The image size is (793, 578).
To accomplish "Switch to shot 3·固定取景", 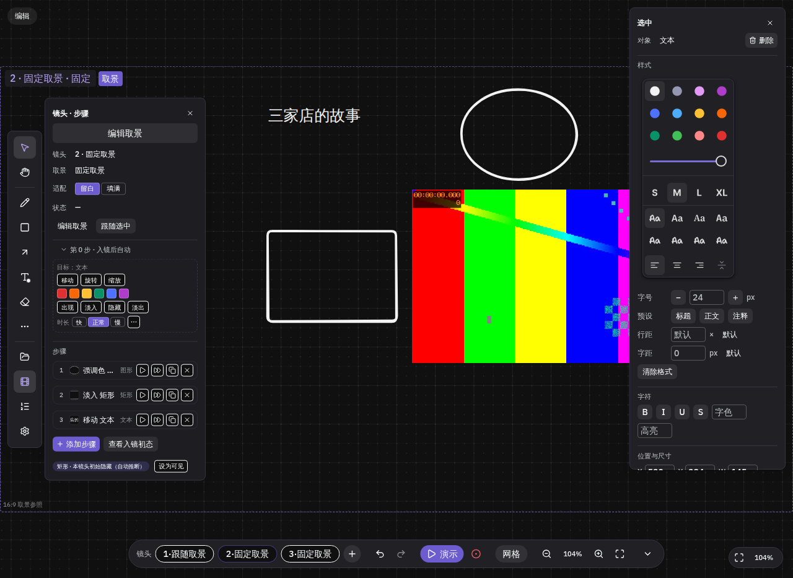I will [x=310, y=554].
